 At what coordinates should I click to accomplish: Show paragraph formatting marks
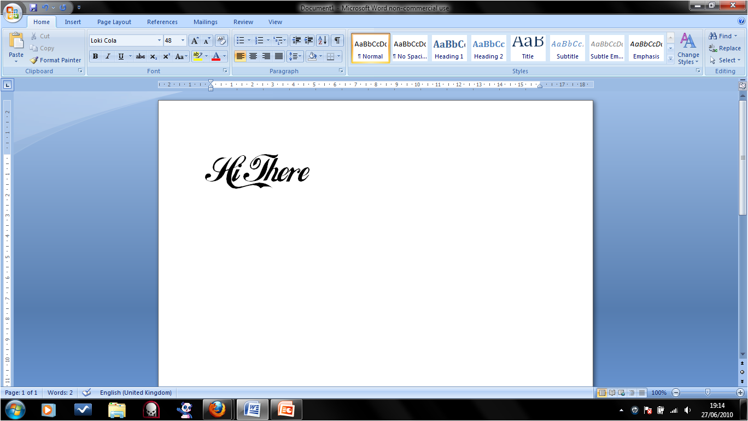[337, 40]
